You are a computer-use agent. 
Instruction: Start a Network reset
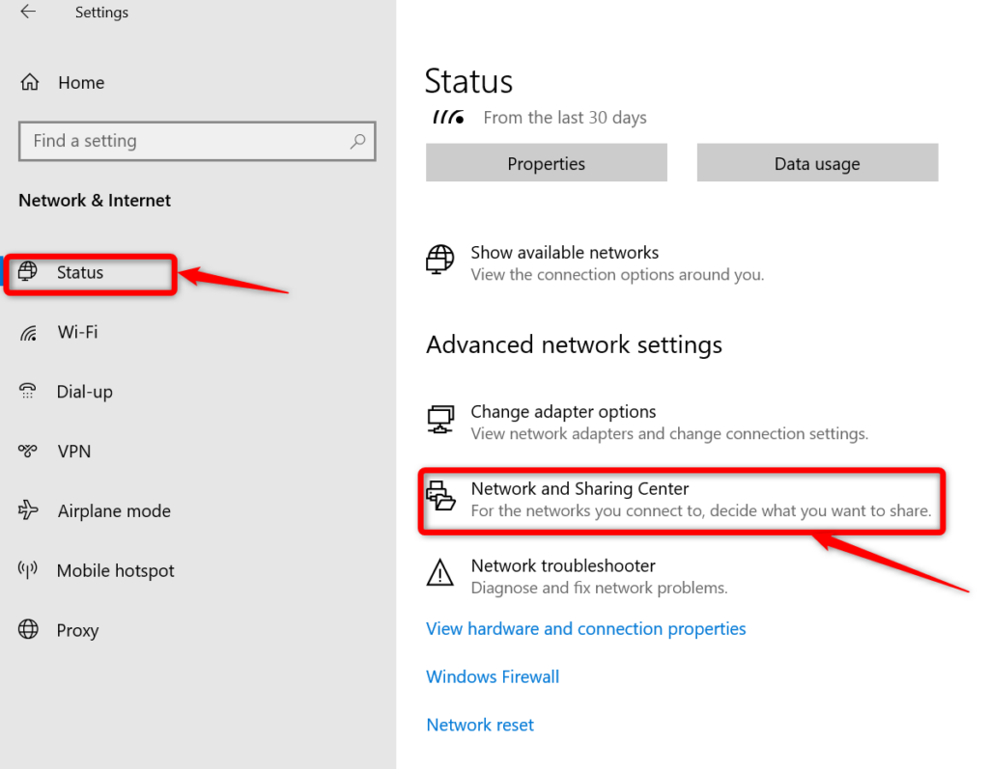coord(480,725)
